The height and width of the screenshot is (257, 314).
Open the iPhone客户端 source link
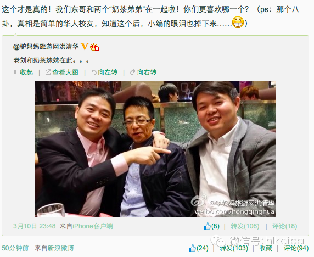click(93, 226)
